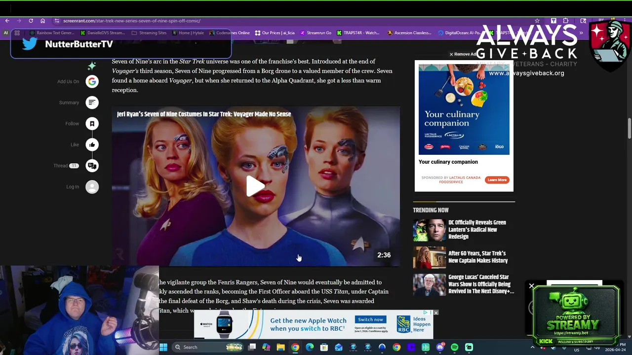
Task: Open Microsoft Edge from taskbar
Action: [310, 347]
